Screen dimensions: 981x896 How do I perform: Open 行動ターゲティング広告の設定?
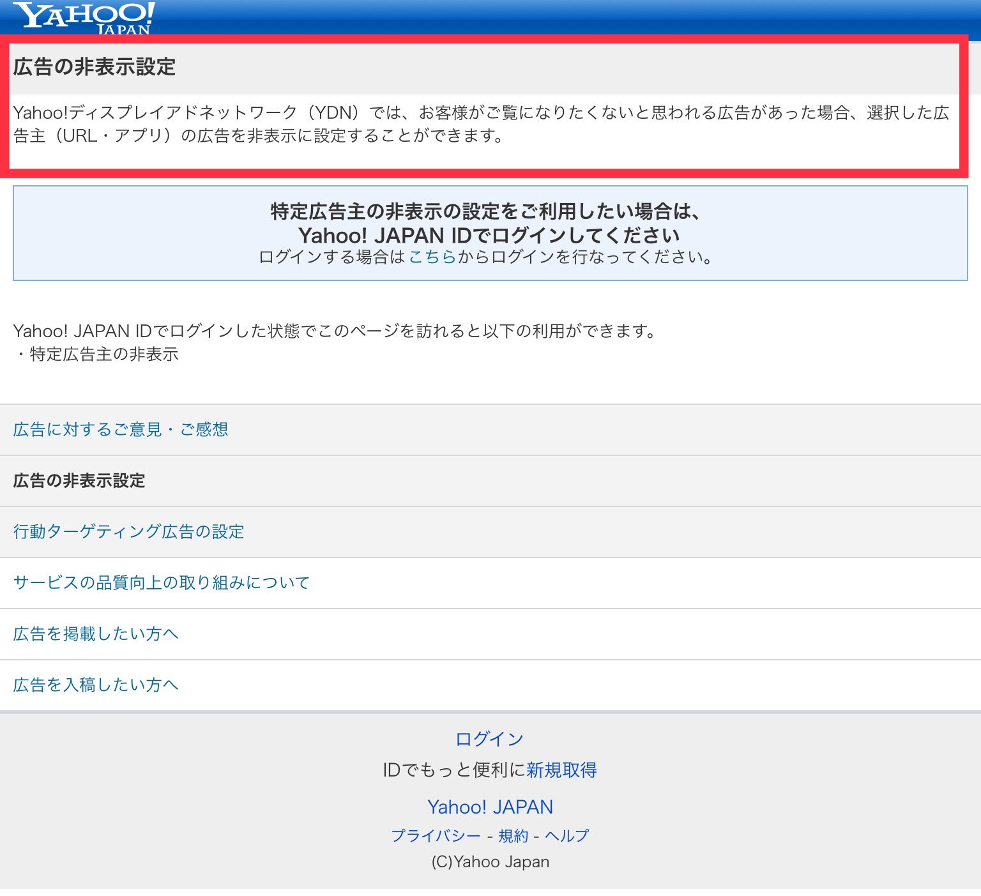(128, 531)
